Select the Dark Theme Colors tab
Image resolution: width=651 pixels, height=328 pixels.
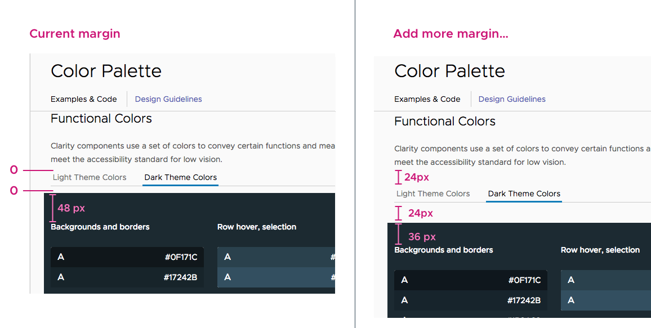tap(180, 177)
